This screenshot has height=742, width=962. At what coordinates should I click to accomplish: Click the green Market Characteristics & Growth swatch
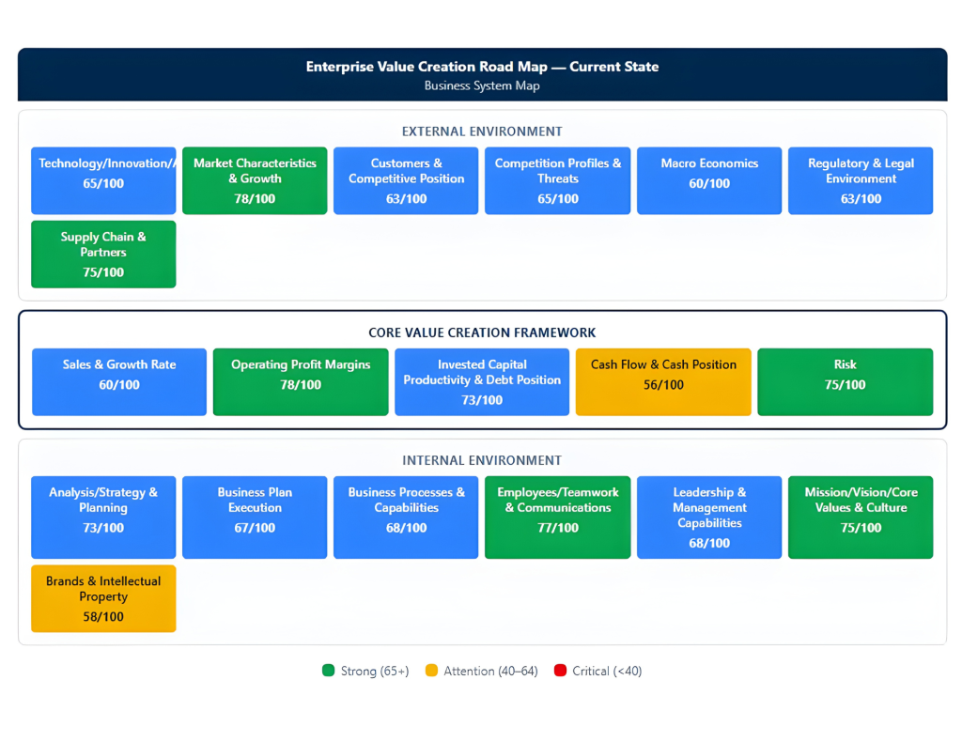[254, 180]
